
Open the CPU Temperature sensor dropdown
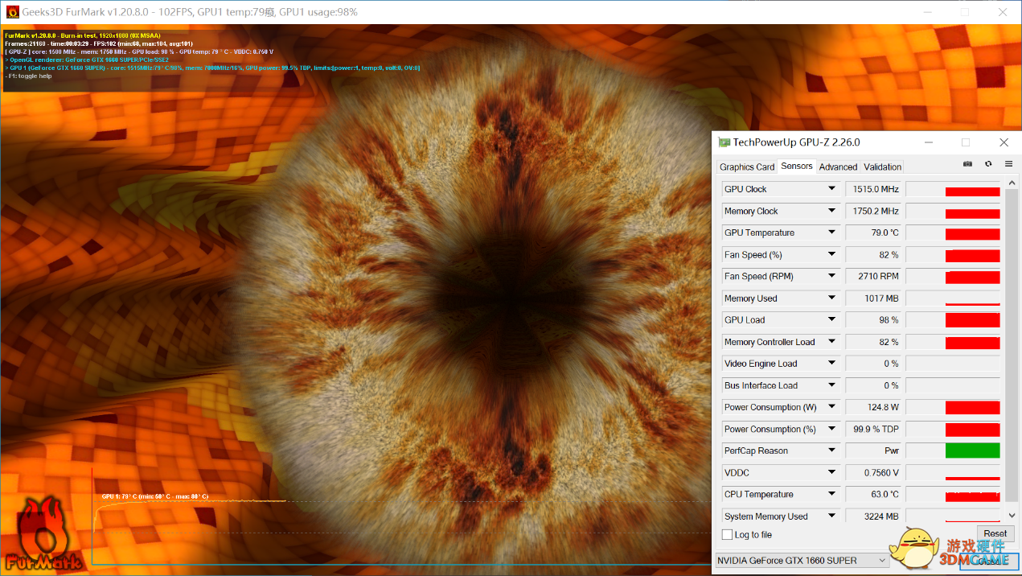tap(832, 495)
